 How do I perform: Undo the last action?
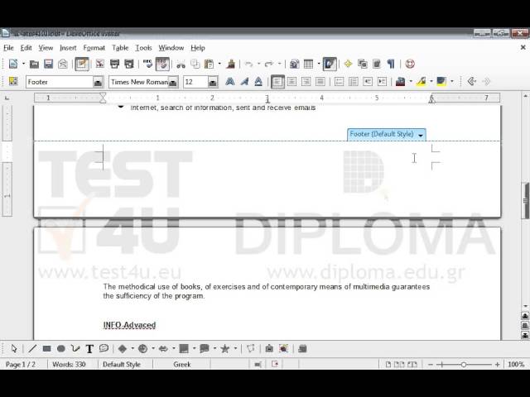pos(249,64)
